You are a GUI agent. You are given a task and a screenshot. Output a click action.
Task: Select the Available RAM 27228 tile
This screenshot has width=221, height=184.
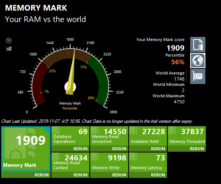pos(148,136)
